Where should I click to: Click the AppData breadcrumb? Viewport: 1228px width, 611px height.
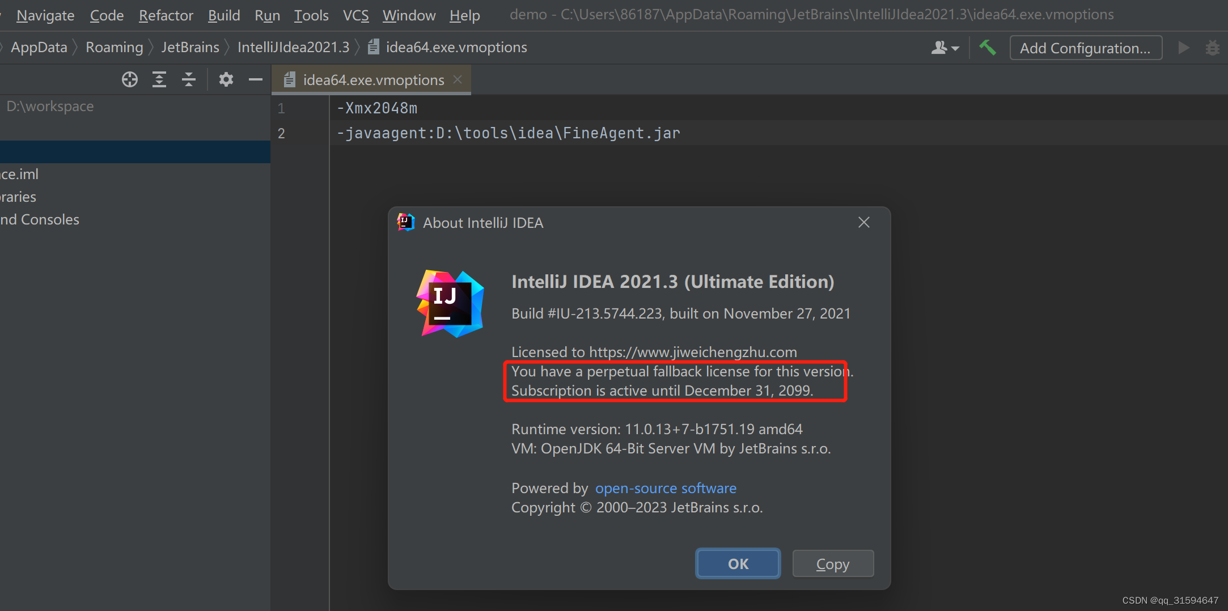[x=39, y=47]
